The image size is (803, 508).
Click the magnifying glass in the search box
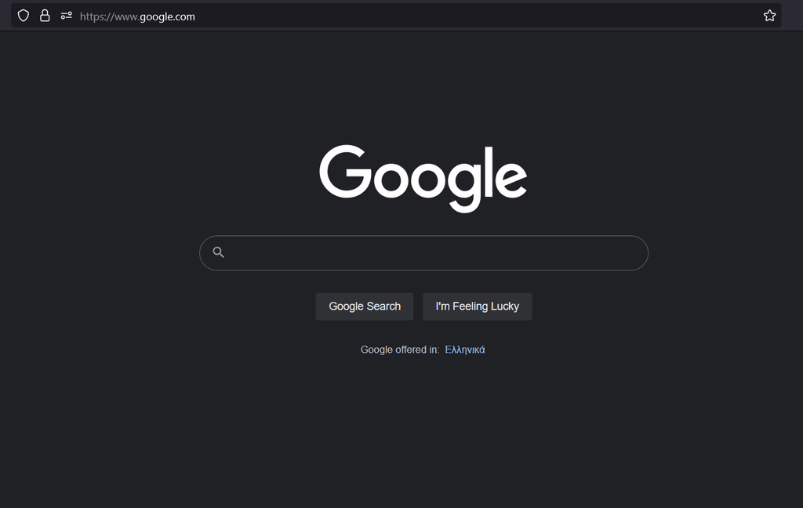(218, 252)
